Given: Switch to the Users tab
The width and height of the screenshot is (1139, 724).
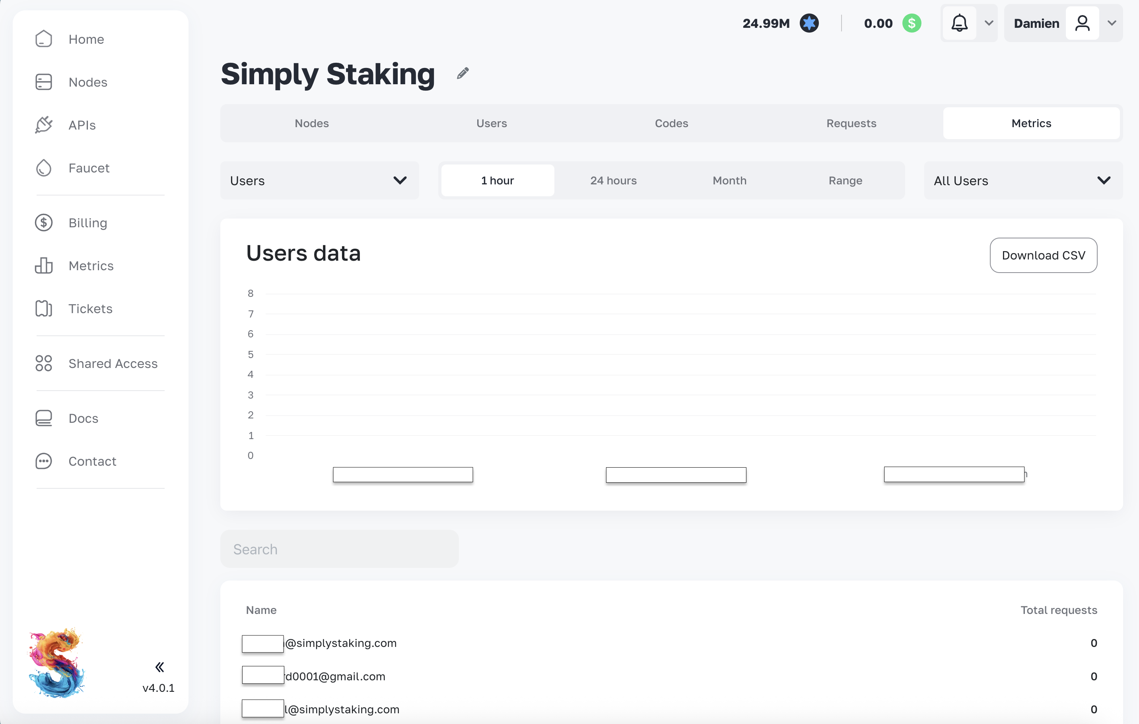Looking at the screenshot, I should click(492, 123).
